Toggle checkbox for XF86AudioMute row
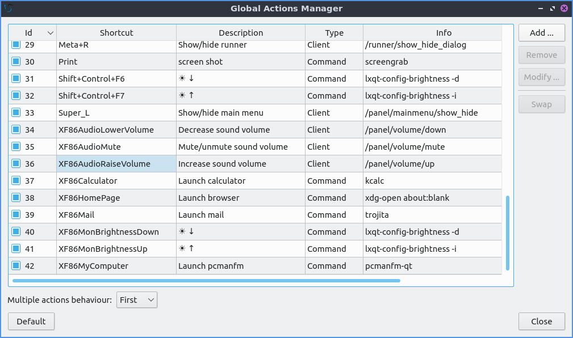This screenshot has height=338, width=573. [16, 147]
